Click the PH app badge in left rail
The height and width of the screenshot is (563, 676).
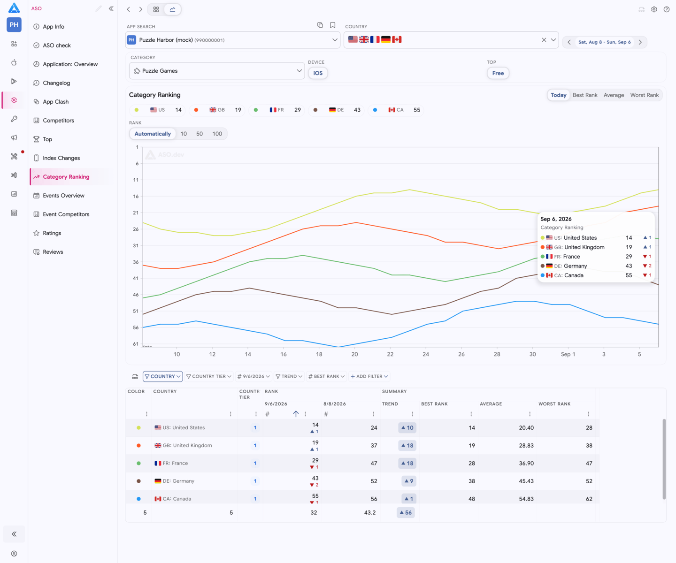tap(14, 25)
